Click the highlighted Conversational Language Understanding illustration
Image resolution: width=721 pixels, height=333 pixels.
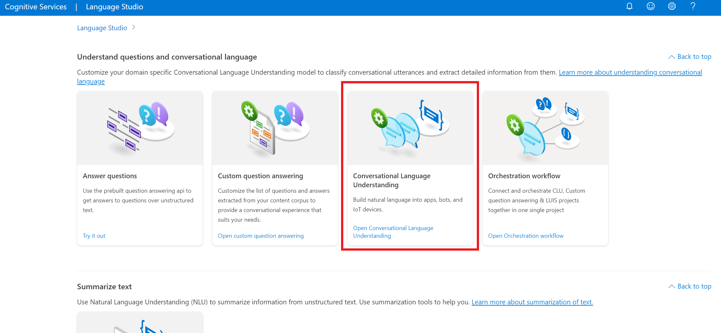[410, 128]
